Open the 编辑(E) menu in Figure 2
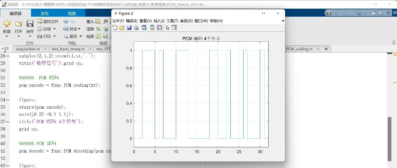This screenshot has width=397, height=168. click(x=132, y=21)
